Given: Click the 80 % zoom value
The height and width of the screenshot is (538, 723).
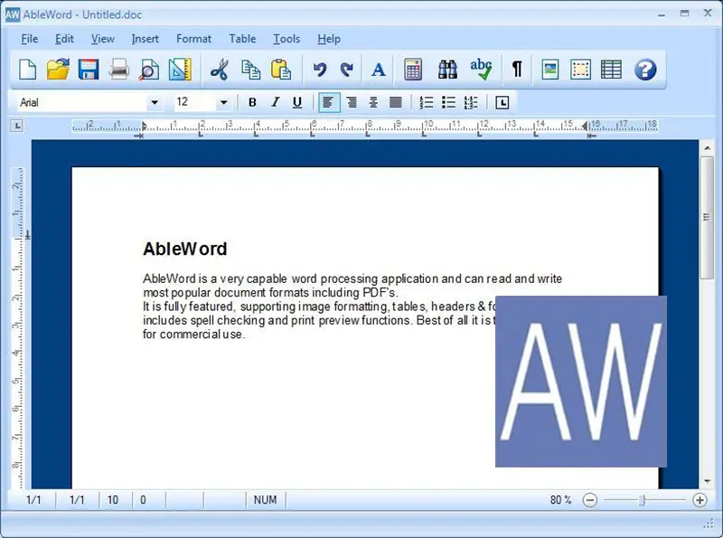Looking at the screenshot, I should (560, 500).
